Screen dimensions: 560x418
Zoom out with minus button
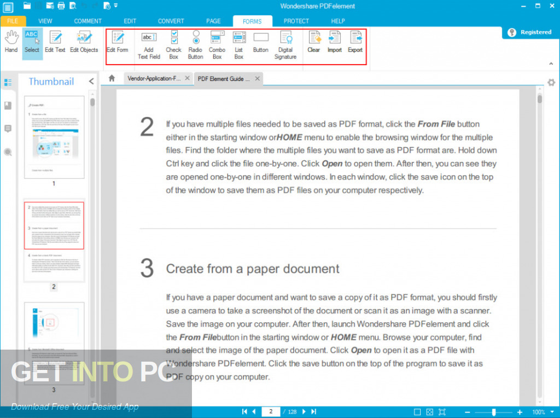click(x=468, y=412)
